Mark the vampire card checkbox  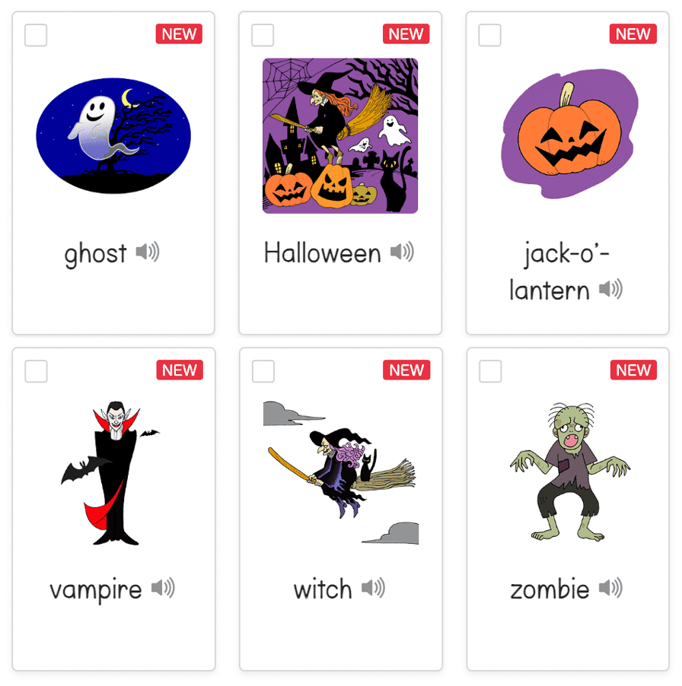coord(37,371)
